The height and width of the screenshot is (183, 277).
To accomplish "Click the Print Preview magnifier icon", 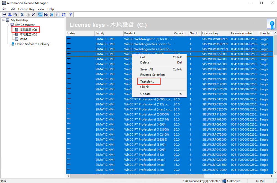I will [x=15, y=15].
